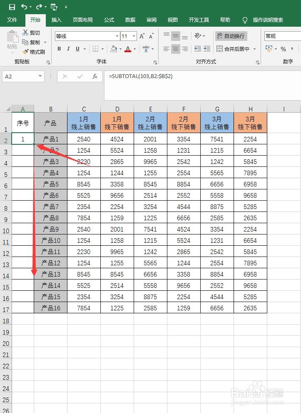The width and height of the screenshot is (301, 413).
Task: Toggle underline formatting
Action: coord(77,49)
